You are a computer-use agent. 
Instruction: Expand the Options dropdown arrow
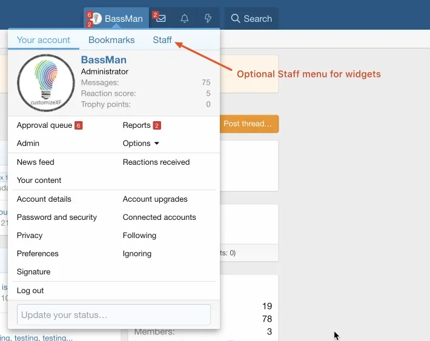point(157,143)
